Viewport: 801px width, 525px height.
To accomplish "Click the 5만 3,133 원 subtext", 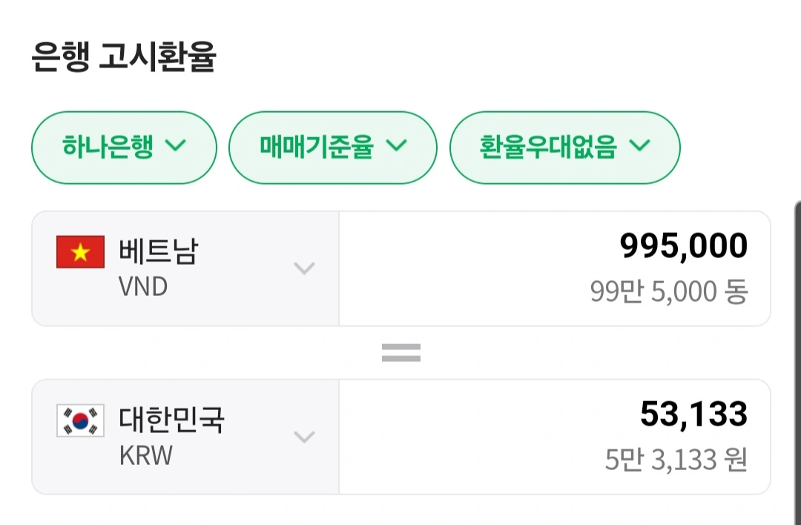I will 676,460.
